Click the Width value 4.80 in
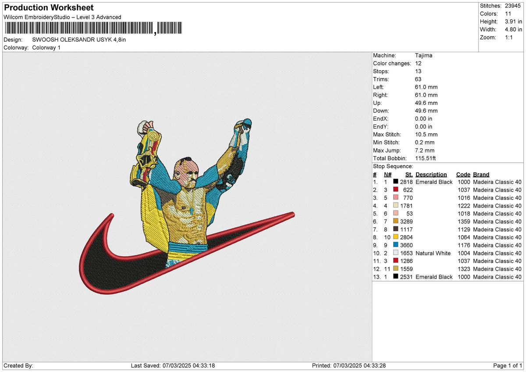This screenshot has width=526, height=372. (514, 29)
